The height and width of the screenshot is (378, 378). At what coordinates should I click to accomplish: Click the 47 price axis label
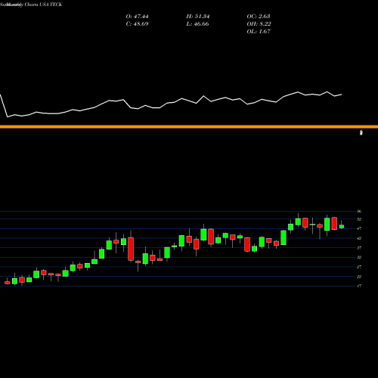coord(359,228)
